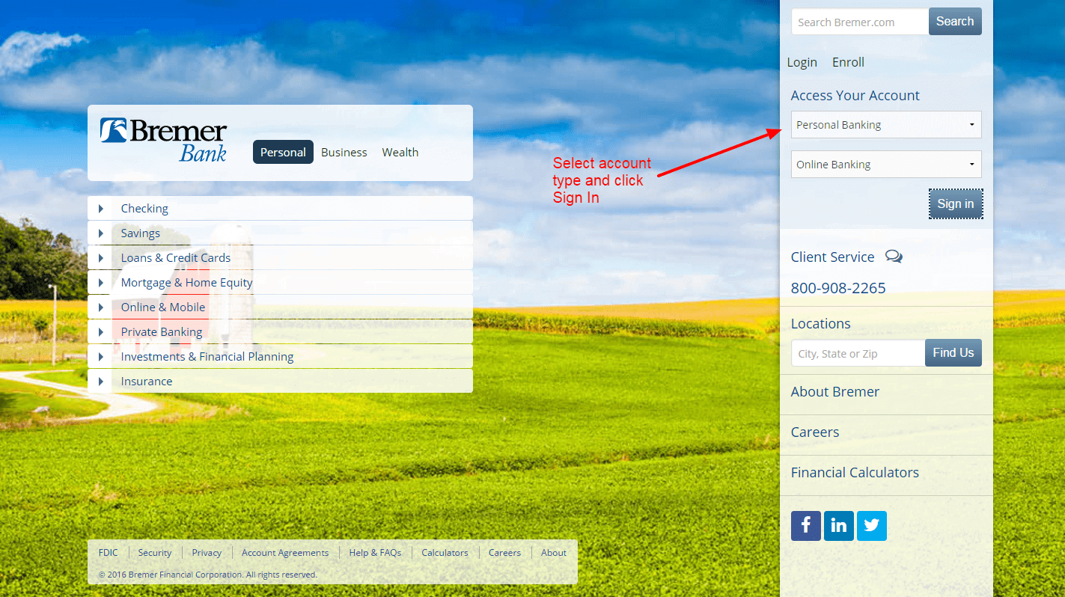Expand the Loans & Credit Cards arrow
The height and width of the screenshot is (597, 1065).
(101, 258)
